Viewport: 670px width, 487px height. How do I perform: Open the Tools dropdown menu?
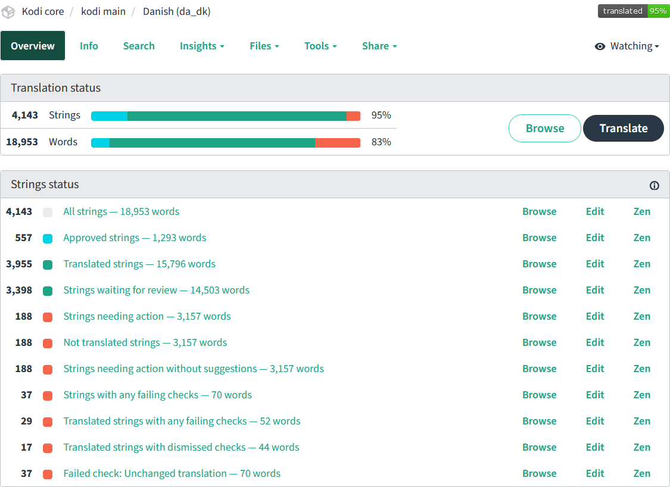click(x=320, y=46)
